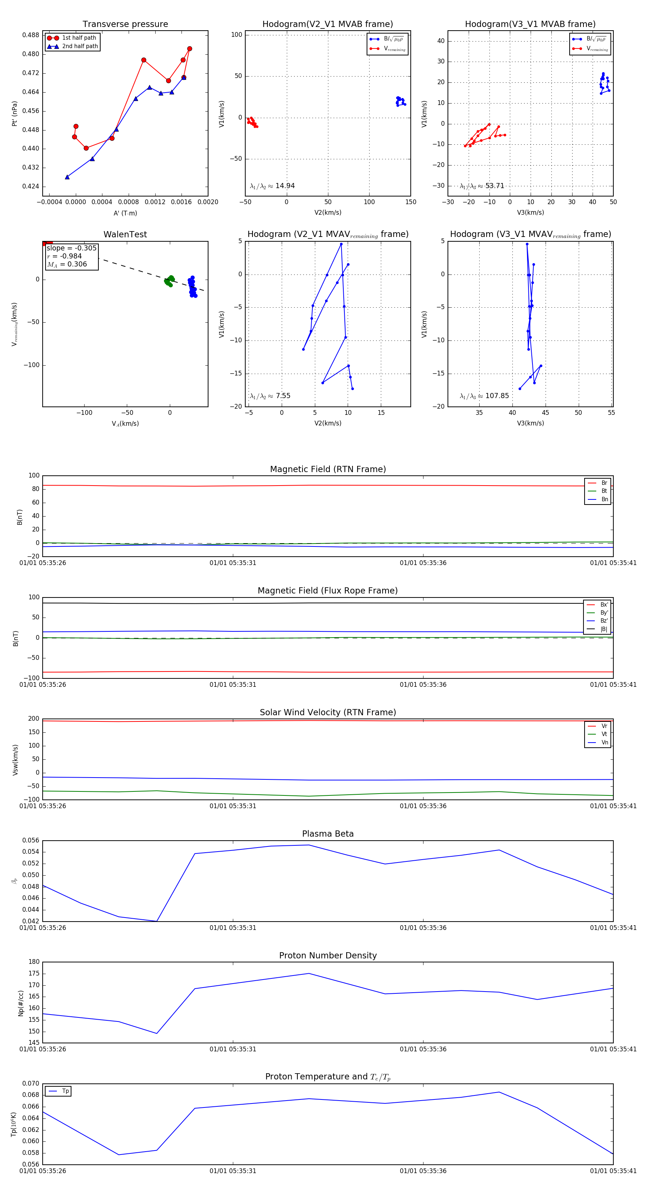
Task: Click the green point cluster in WalenTest plot
Action: tap(169, 281)
